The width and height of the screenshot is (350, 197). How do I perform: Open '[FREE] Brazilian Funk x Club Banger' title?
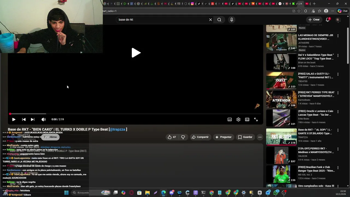point(316,169)
